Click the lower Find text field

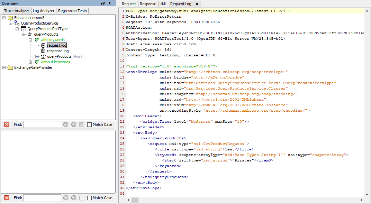[42, 198]
